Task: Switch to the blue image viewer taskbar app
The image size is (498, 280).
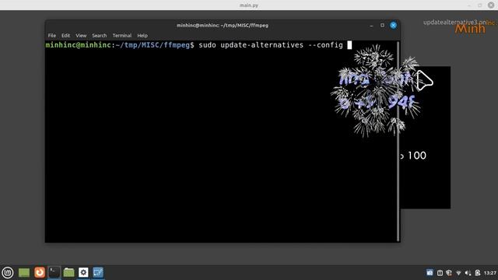Action: (98, 272)
